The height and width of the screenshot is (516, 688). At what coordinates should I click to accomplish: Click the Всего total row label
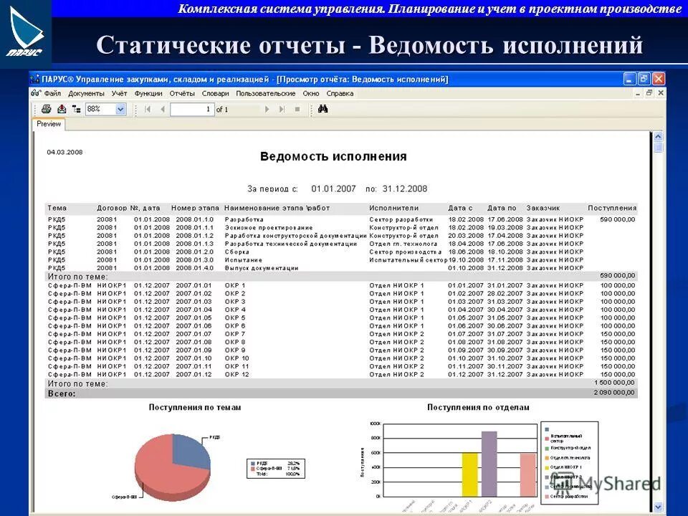[x=62, y=393]
